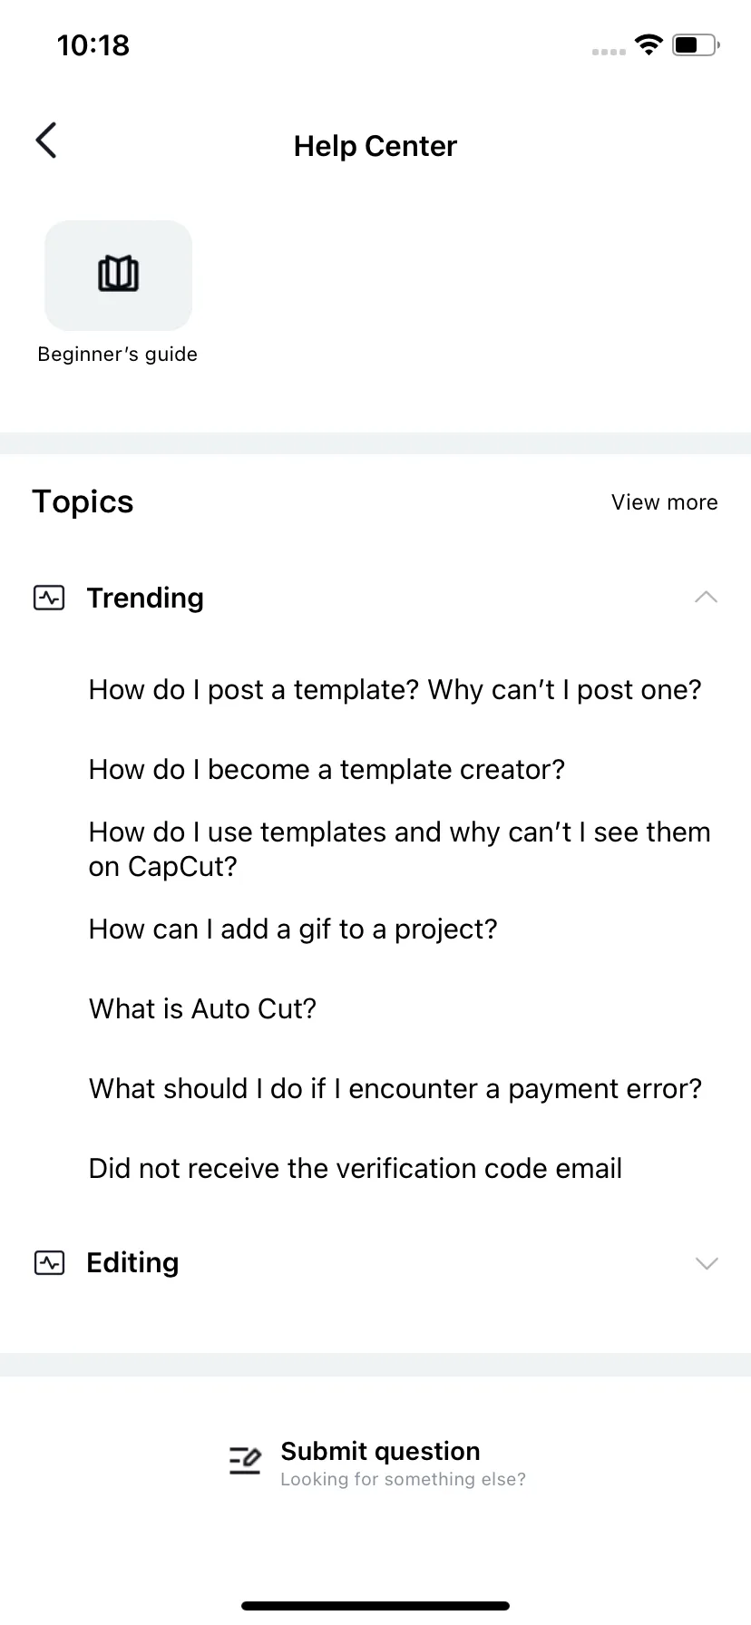Expand the Editing section chevron
Screen dimensions: 751x1625
(x=706, y=1263)
